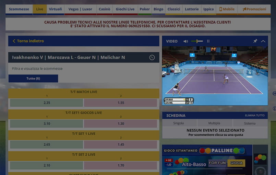The width and height of the screenshot is (276, 175).
Task: Select the Sistema bet type
Action: [250, 123]
